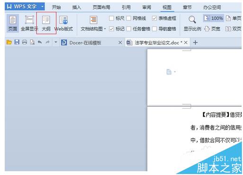This screenshot has width=243, height=175.
Task: Click the 文档结构图 document map icon
Action: point(93,20)
